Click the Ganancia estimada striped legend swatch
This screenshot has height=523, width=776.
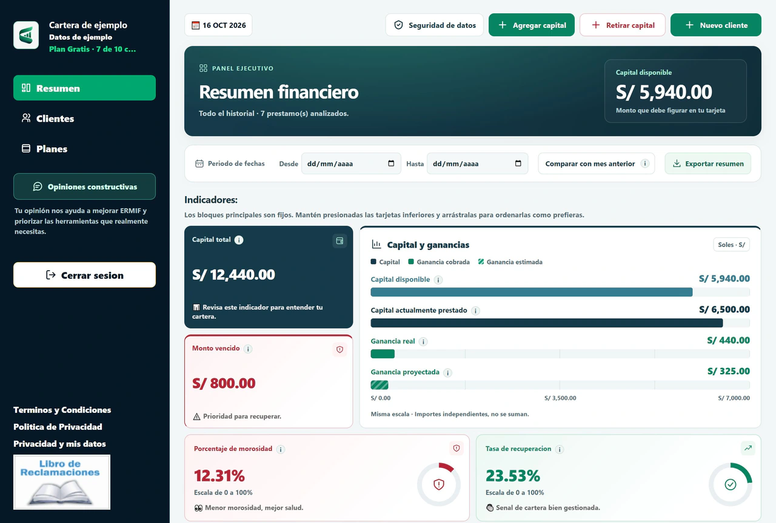481,262
